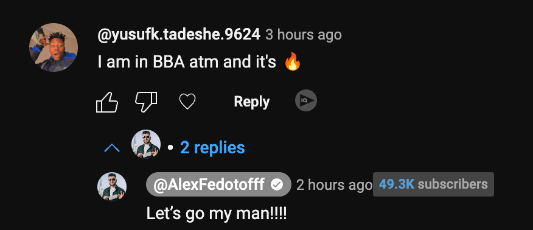Click the verified checkmark next to AlexFedotofff
The width and height of the screenshot is (533, 230).
277,184
